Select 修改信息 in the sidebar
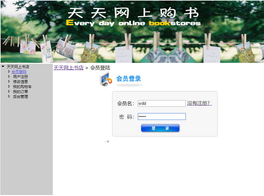The height and width of the screenshot is (196, 264). click(20, 82)
